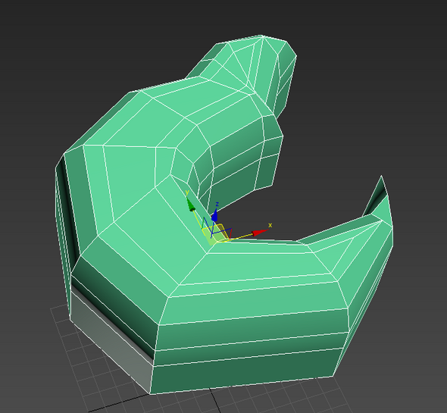Click the pointed tip of the right spike
The image size is (447, 413).
pos(382,177)
